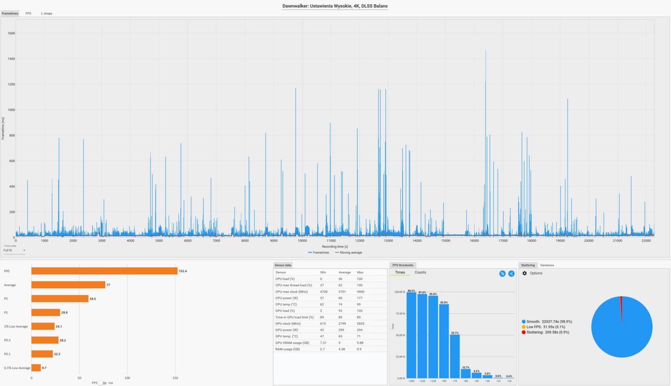Open the L-shape tab
The width and height of the screenshot is (671, 386).
(47, 13)
